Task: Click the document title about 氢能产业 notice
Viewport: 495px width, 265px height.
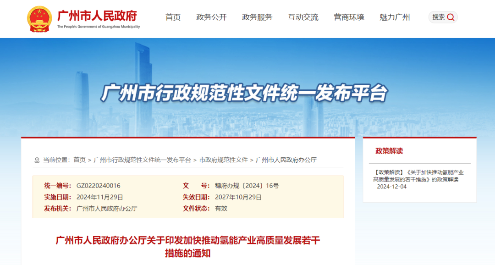Action: [188, 247]
